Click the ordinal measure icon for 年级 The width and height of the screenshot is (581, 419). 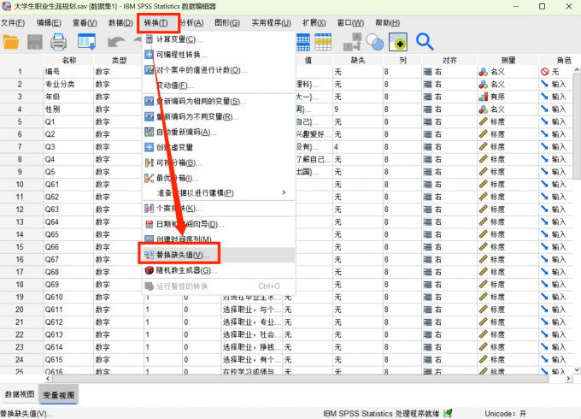pyautogui.click(x=484, y=97)
